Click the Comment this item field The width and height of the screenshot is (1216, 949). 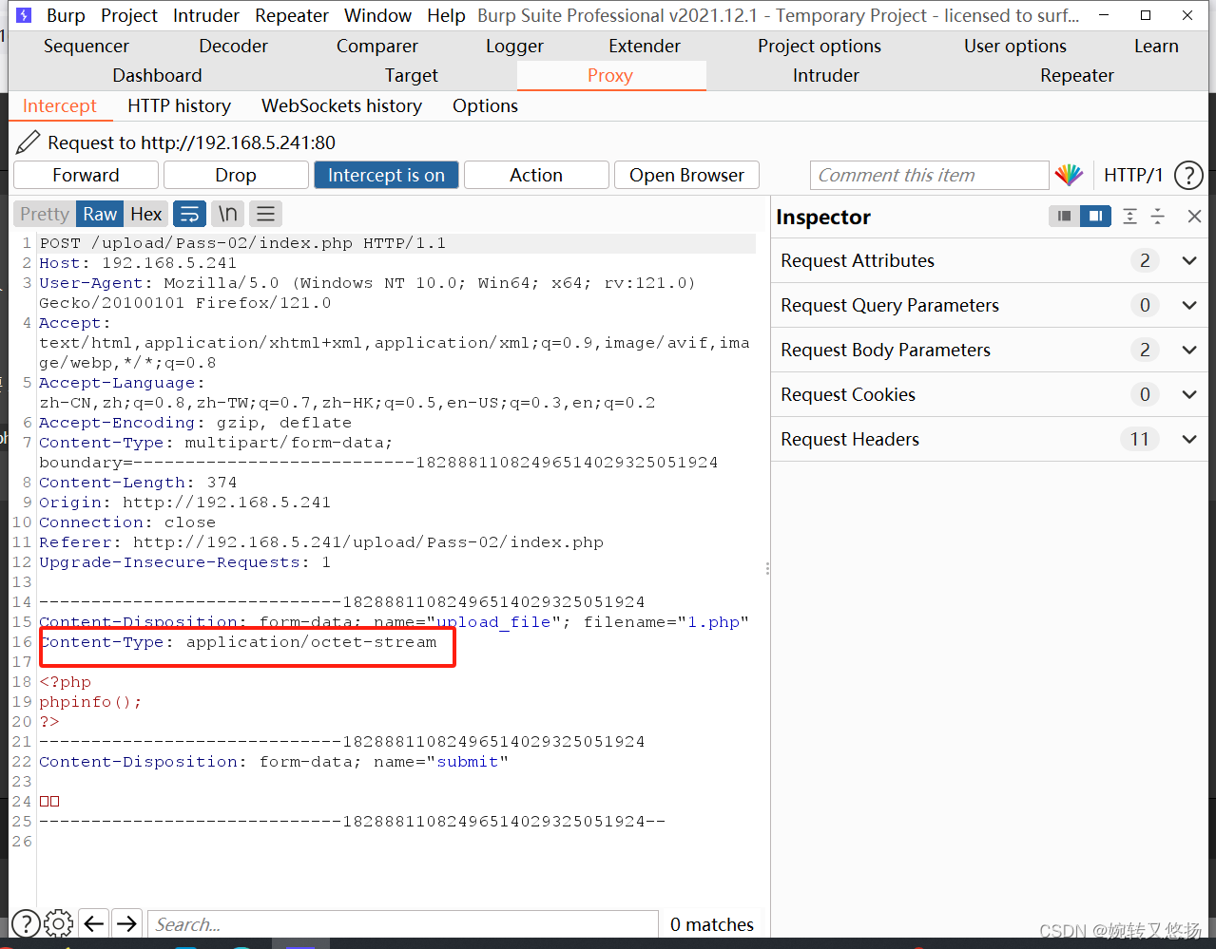(x=930, y=175)
